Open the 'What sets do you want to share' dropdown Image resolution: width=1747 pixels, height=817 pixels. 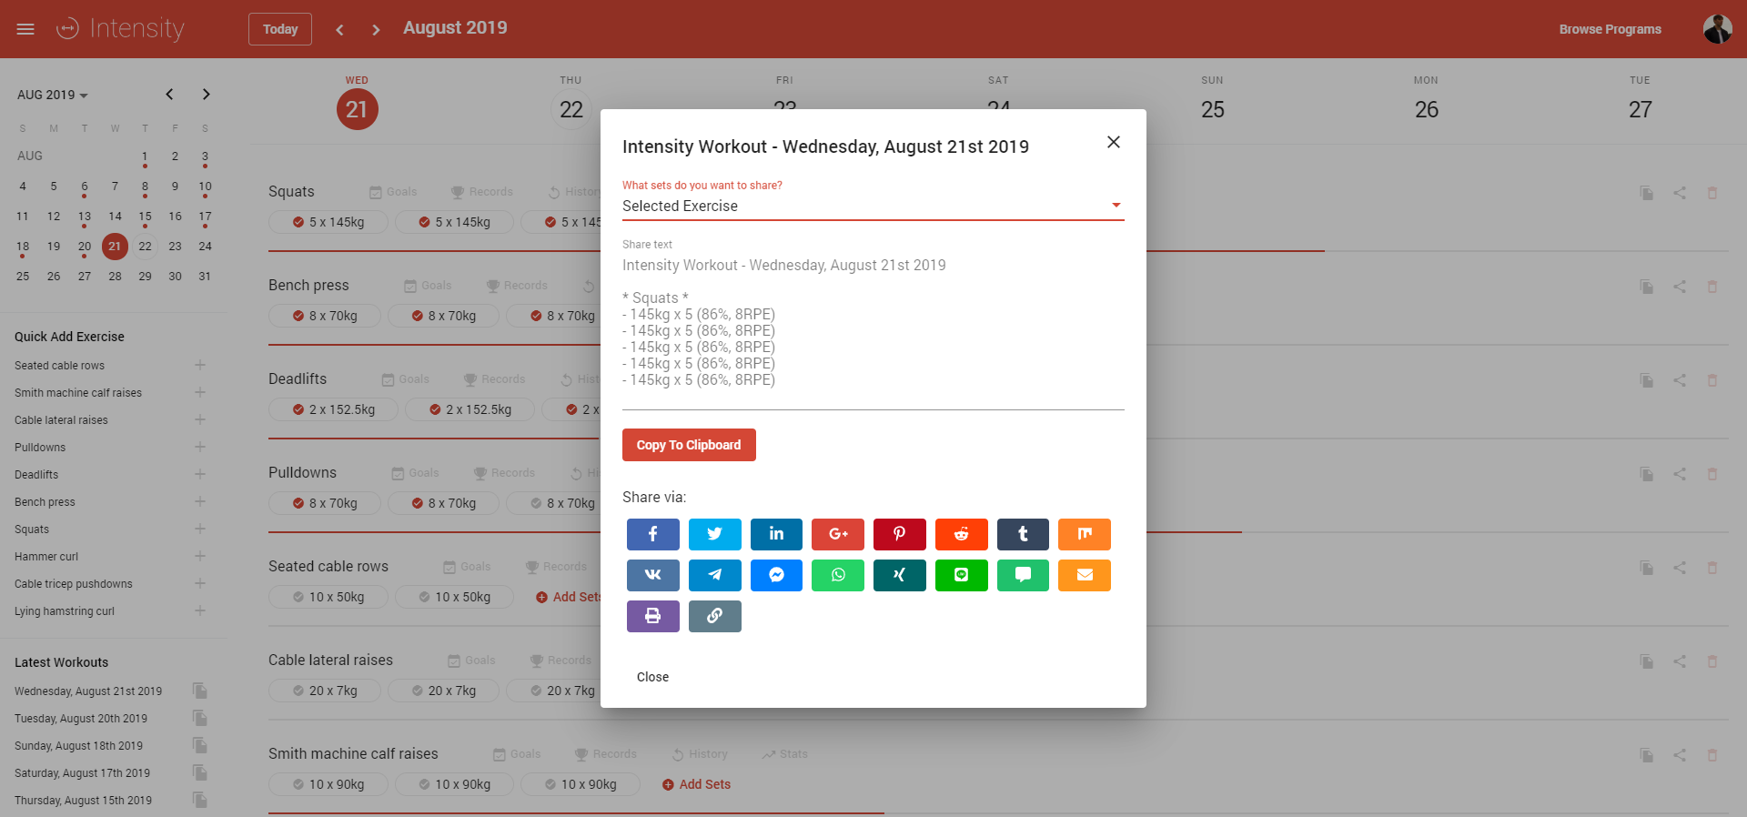click(873, 206)
